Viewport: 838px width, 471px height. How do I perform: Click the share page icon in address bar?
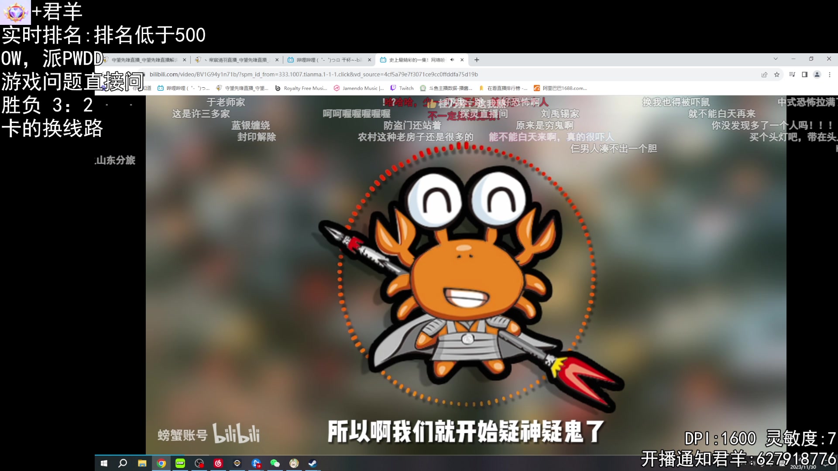point(764,75)
